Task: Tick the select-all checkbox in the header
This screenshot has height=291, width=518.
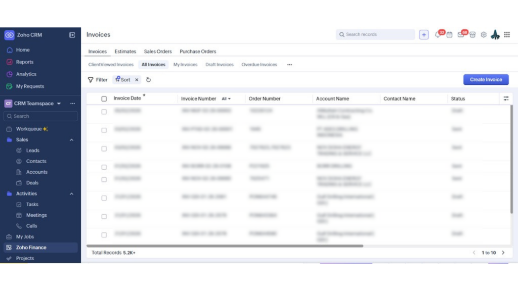Action: pyautogui.click(x=104, y=99)
